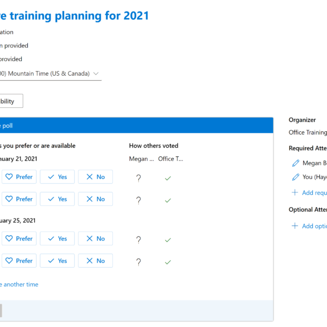Image resolution: width=327 pixels, height=327 pixels.
Task: Select Yes for first January 21 slot
Action: tap(57, 177)
